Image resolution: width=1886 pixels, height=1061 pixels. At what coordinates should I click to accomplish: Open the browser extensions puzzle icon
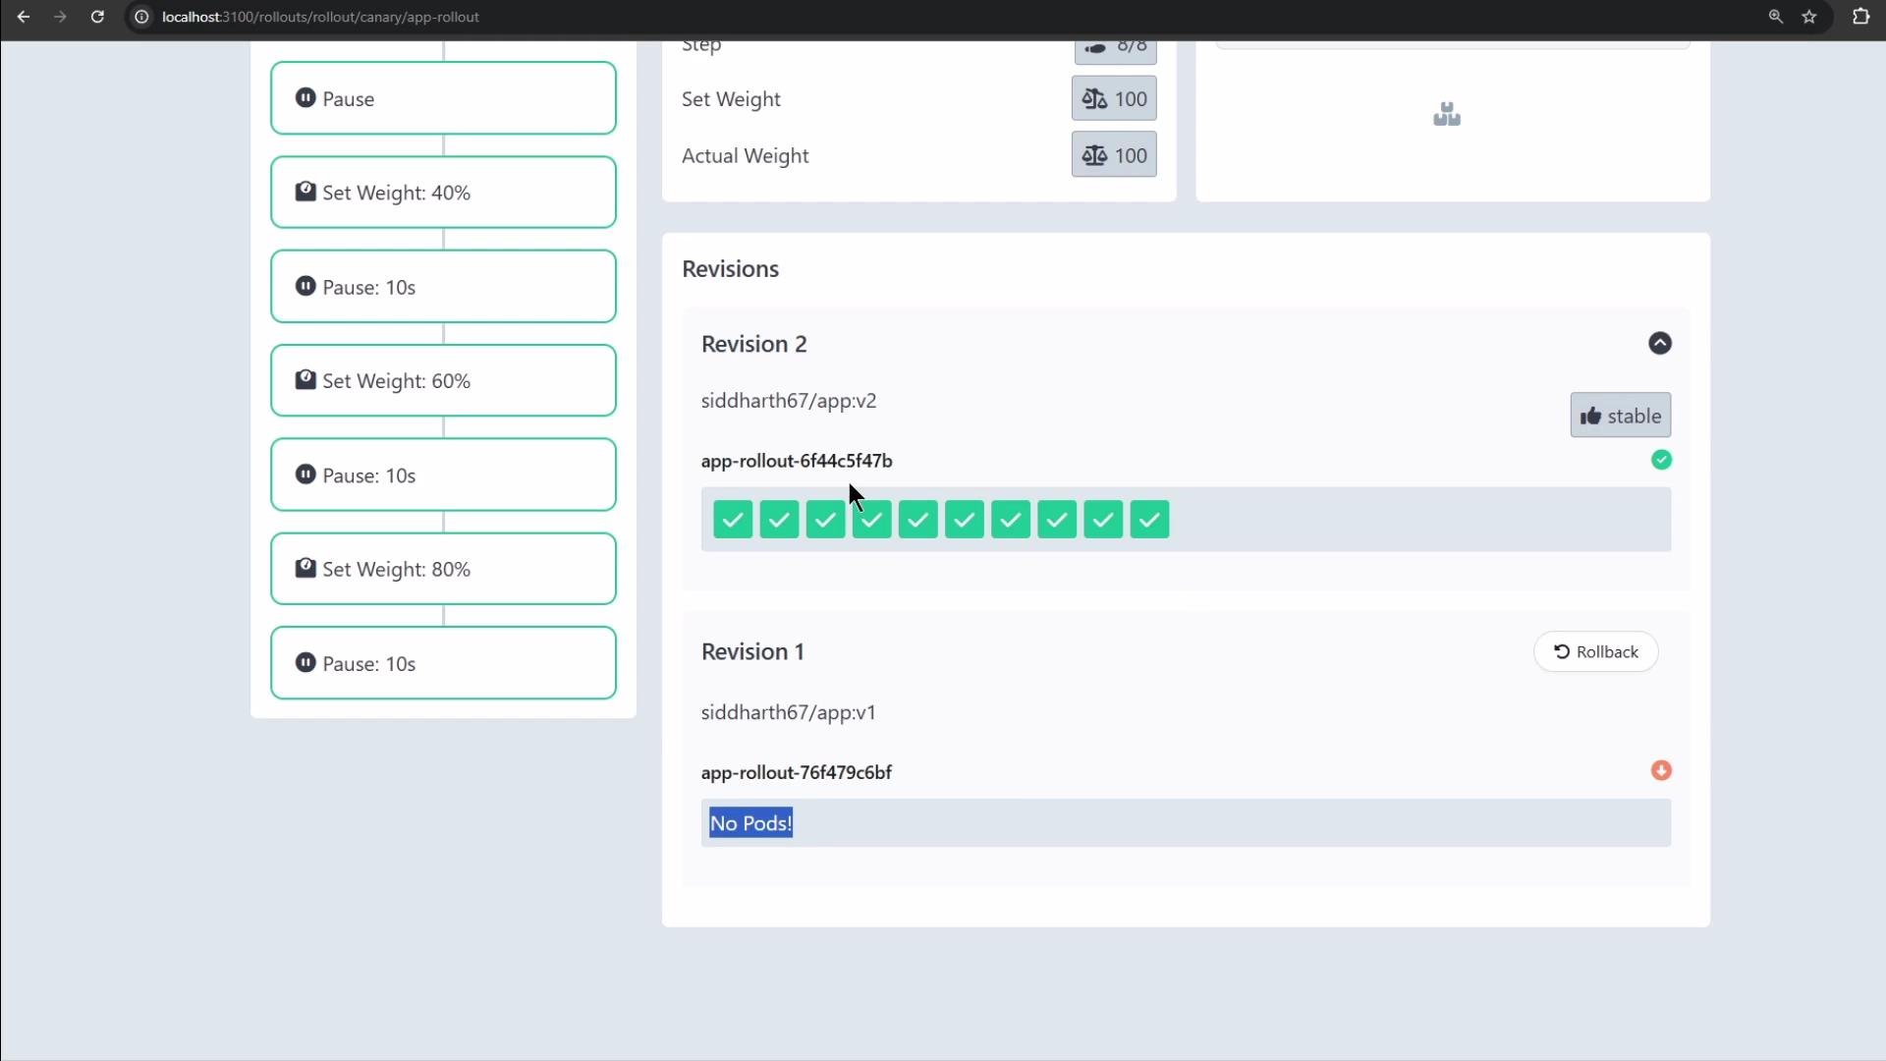[1860, 17]
